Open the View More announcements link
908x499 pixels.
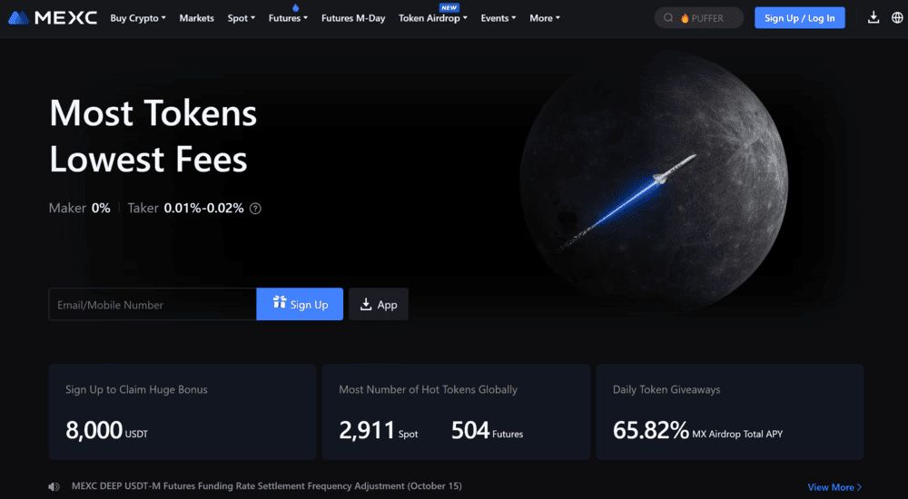pos(834,487)
